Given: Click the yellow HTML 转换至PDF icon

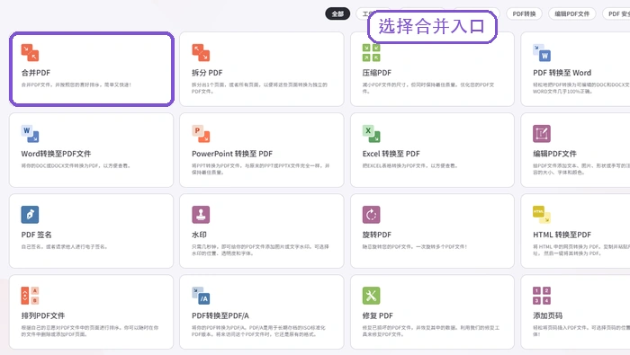Looking at the screenshot, I should [x=542, y=215].
